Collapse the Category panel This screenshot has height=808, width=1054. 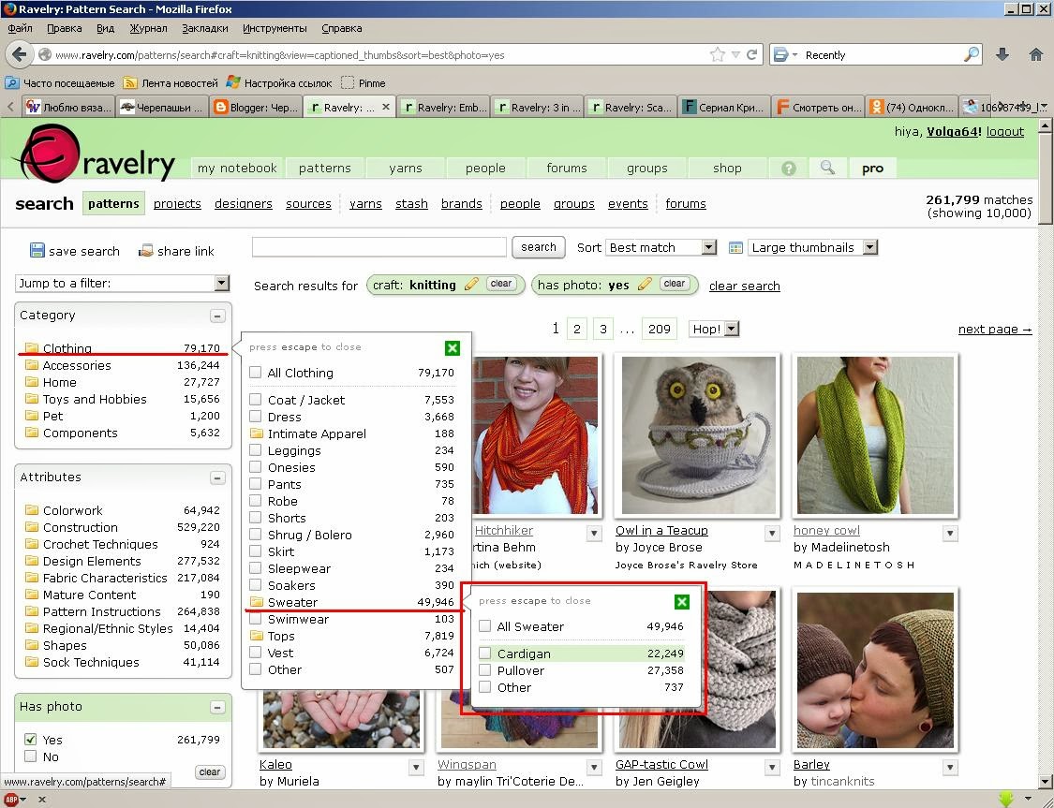[x=217, y=316]
